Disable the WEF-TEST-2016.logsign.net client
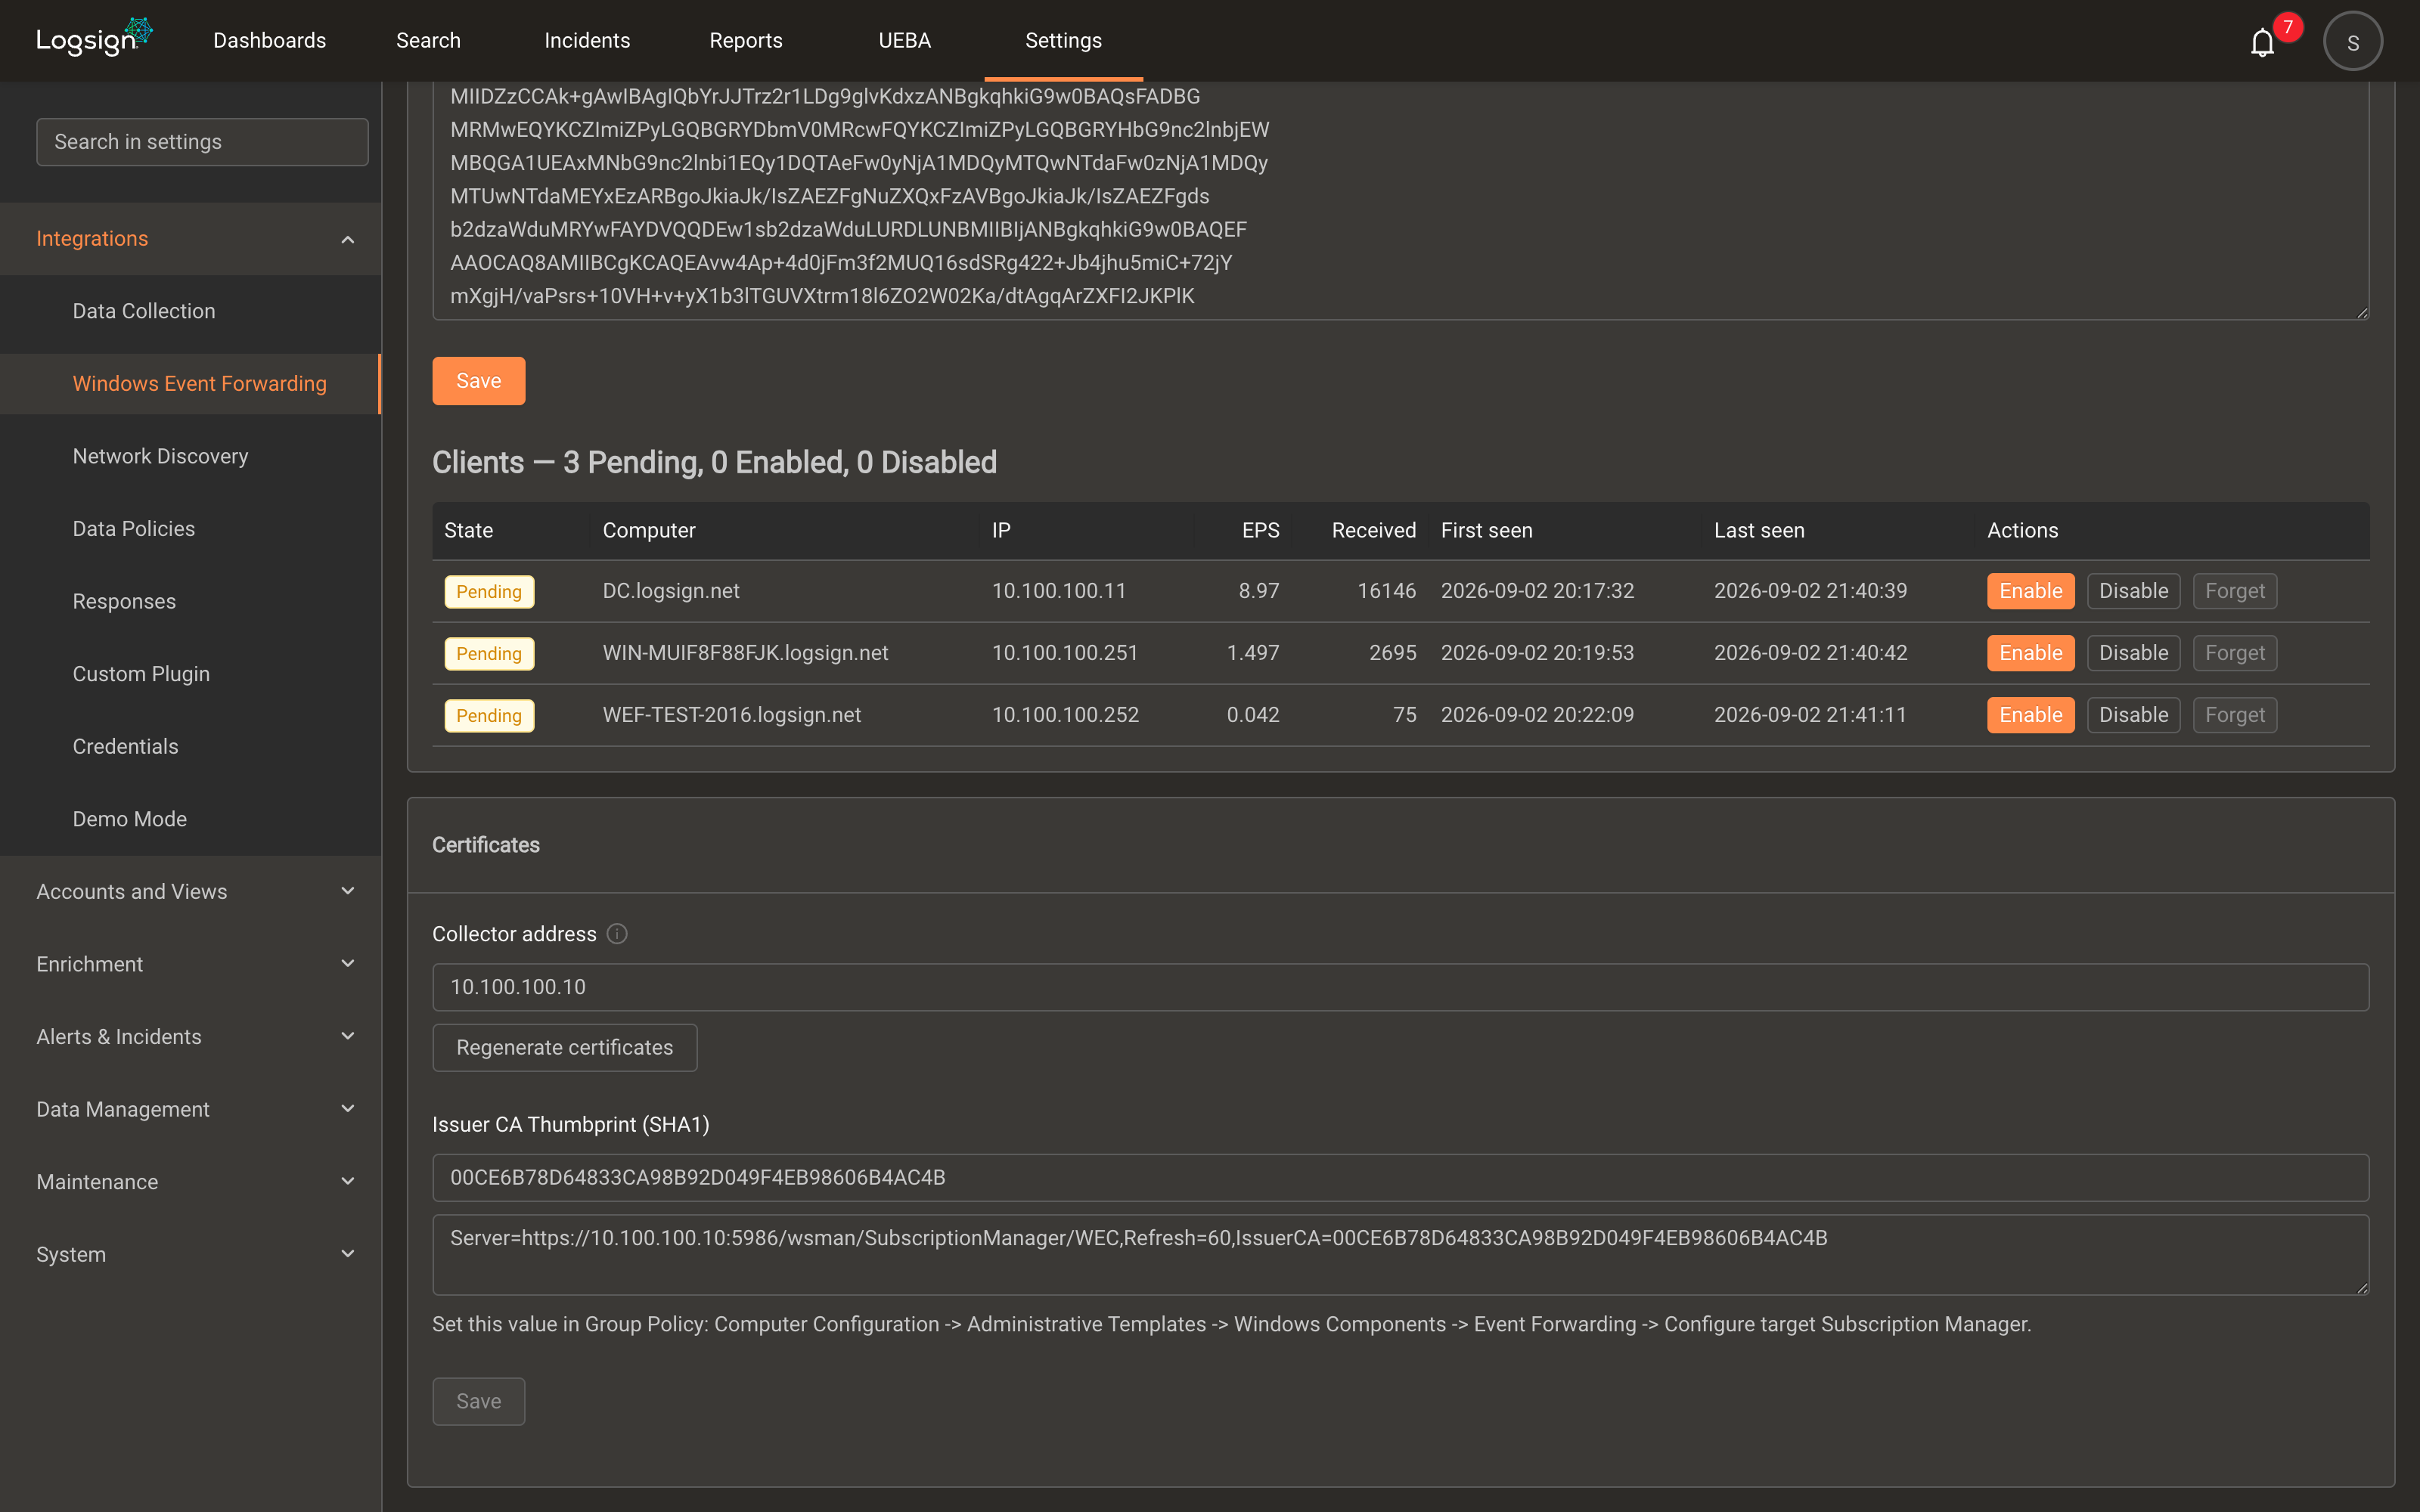The height and width of the screenshot is (1512, 2420). 2133,715
